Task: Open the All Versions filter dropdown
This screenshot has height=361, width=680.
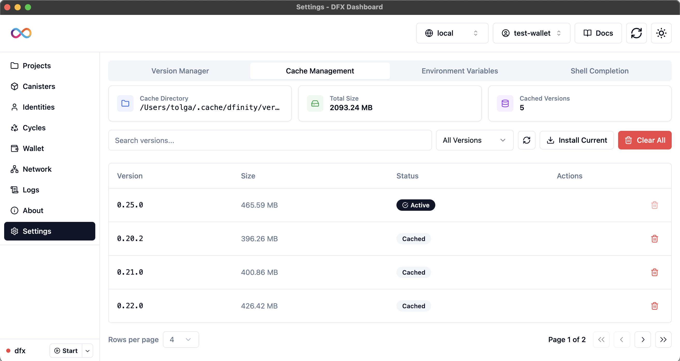Action: (x=474, y=140)
